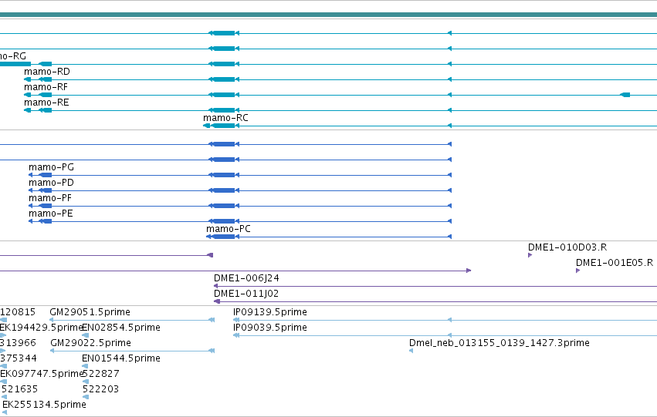Screen dimensions: 657x417
Task: Select the mamo-RE transcript label
Action: [46, 103]
